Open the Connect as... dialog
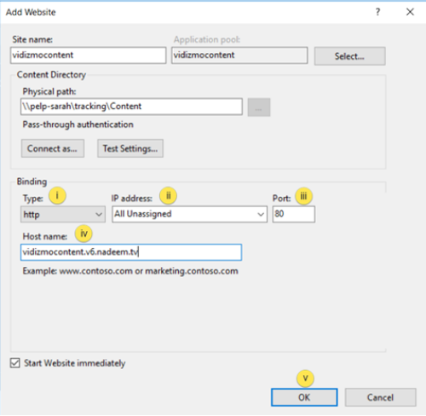426x416 pixels. point(53,148)
